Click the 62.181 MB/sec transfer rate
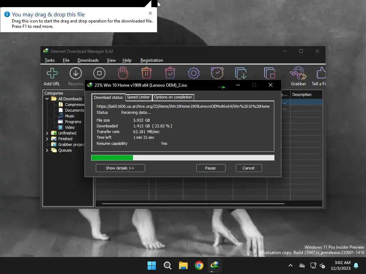 tap(146, 132)
